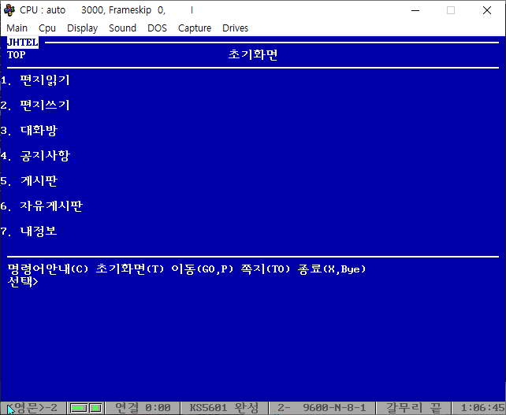Select the 자유게시판 free board entry
This screenshot has height=415, width=506.
pos(51,206)
